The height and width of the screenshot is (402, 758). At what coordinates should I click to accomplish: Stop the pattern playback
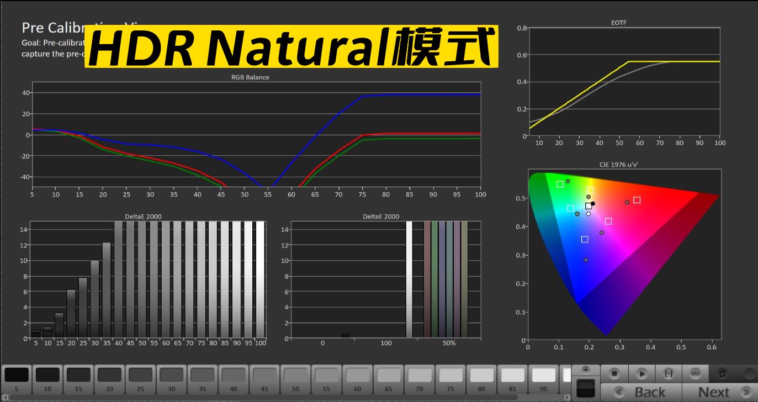click(x=614, y=373)
